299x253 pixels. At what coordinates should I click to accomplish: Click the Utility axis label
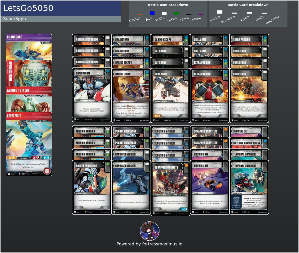[260, 19]
